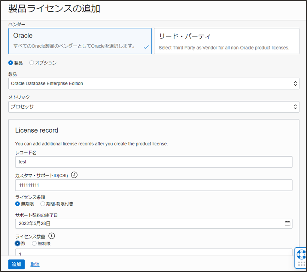Select the 数 quantity radio button
This screenshot has width=307, height=272.
(x=18, y=243)
